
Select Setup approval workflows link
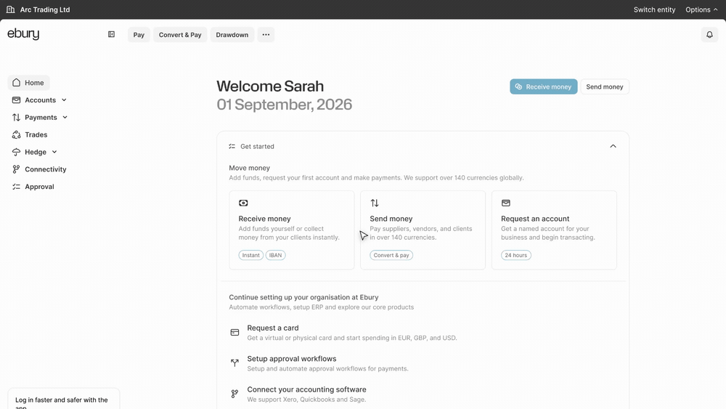coord(292,359)
